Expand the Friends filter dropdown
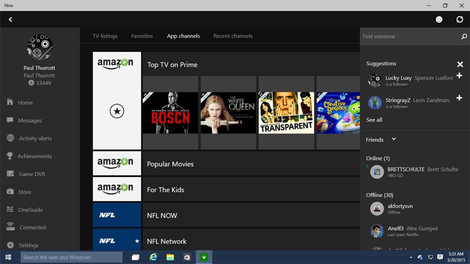Screen dimensions: 470x264 point(394,139)
